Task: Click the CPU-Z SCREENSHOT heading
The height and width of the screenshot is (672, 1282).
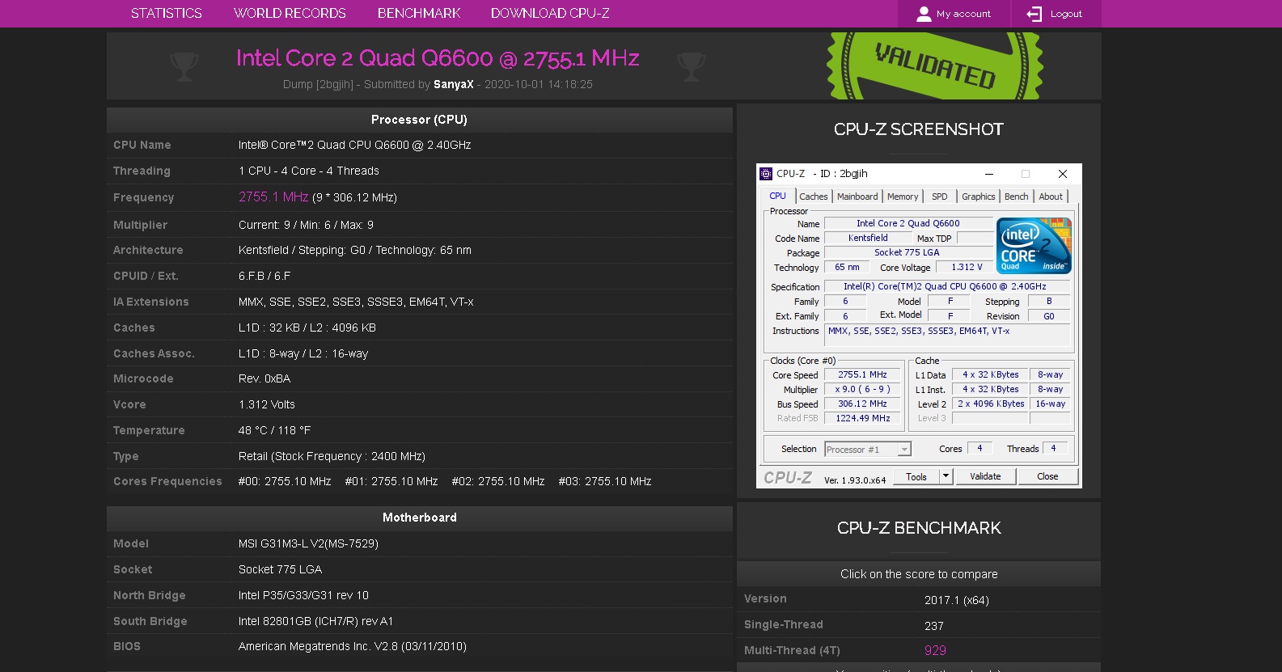Action: [x=919, y=129]
